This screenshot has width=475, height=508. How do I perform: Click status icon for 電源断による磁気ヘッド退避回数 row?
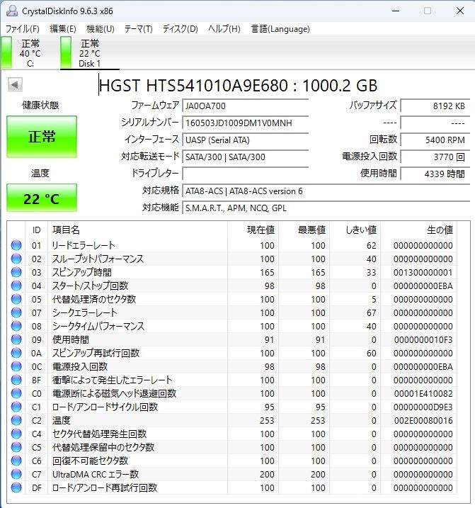click(x=16, y=393)
